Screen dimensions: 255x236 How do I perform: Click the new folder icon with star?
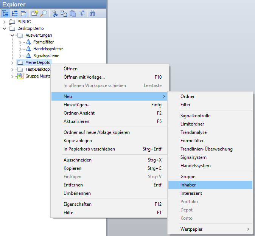click(x=34, y=14)
